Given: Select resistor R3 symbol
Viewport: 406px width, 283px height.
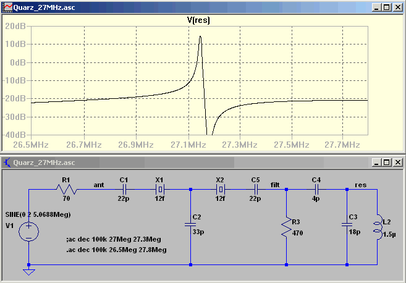Looking at the screenshot, I should point(286,227).
